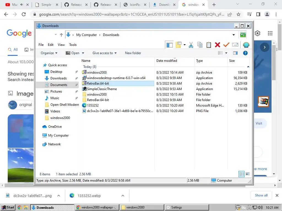
Task: Click the blue Help question mark icon
Action: [x=245, y=53]
